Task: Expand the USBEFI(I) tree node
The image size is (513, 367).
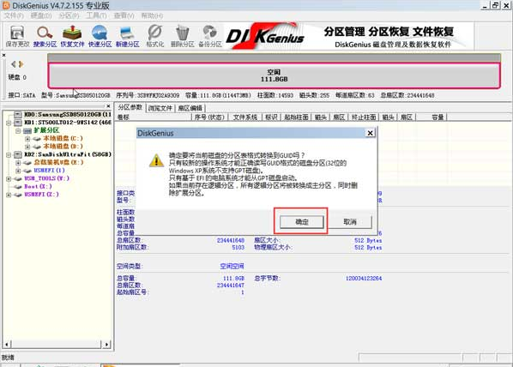Action: click(18, 171)
